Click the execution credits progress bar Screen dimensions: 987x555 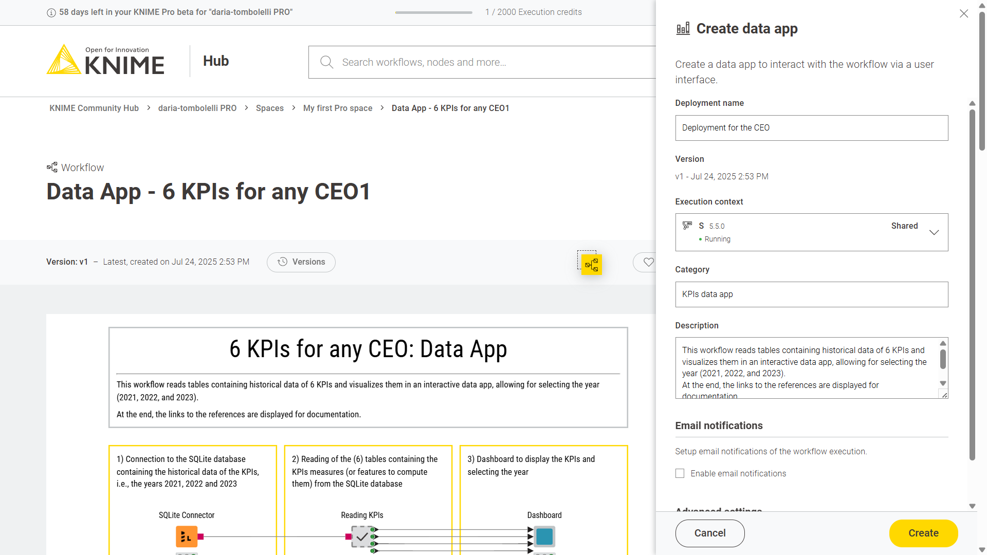click(x=433, y=12)
